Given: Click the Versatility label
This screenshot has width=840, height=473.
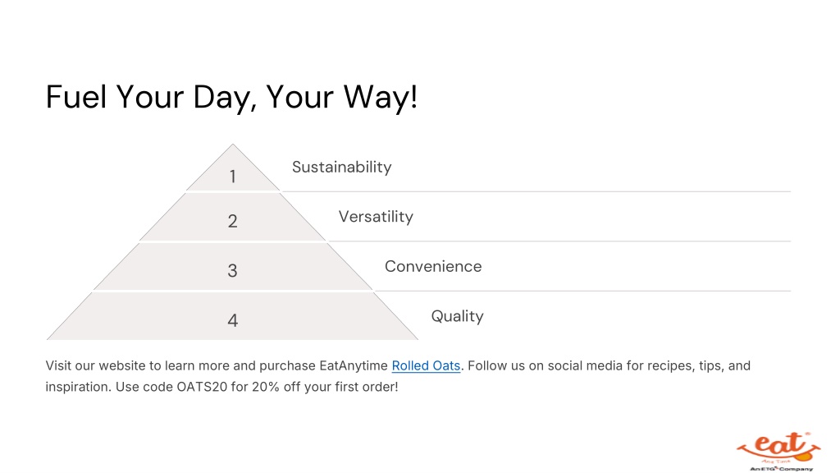Looking at the screenshot, I should 376,217.
